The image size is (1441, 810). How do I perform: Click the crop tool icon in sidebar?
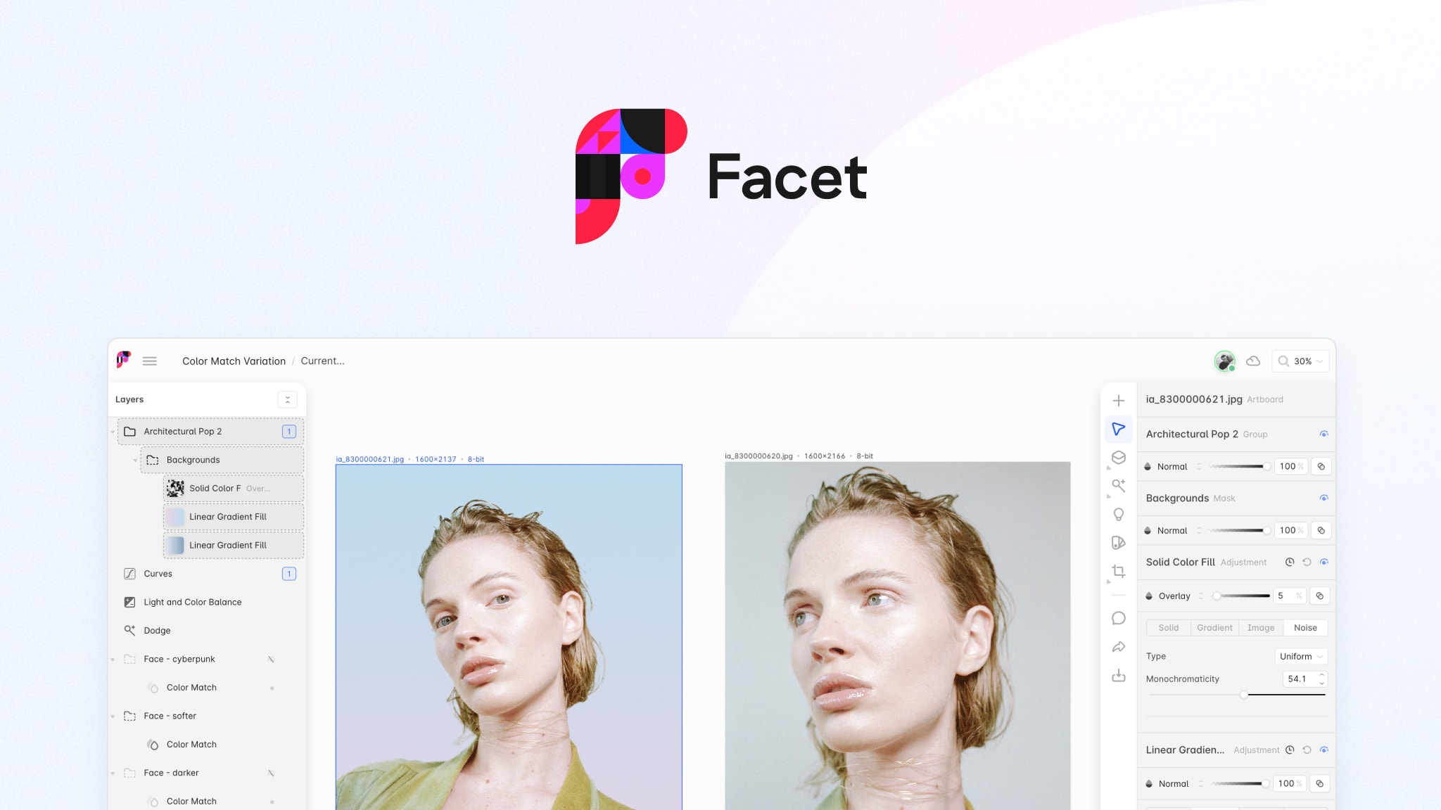pos(1118,572)
